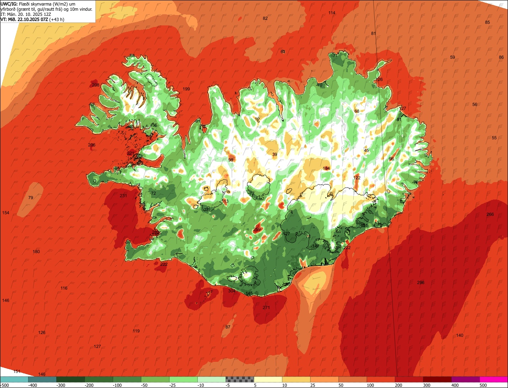Image resolution: width=508 pixels, height=388 pixels.
Task: Click the initial time "IT: Mán. 20. 10. 2025 12Z"
Action: point(26,14)
